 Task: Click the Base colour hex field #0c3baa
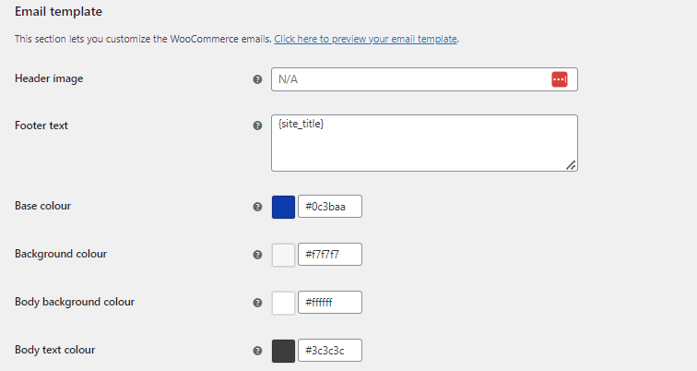click(x=330, y=207)
